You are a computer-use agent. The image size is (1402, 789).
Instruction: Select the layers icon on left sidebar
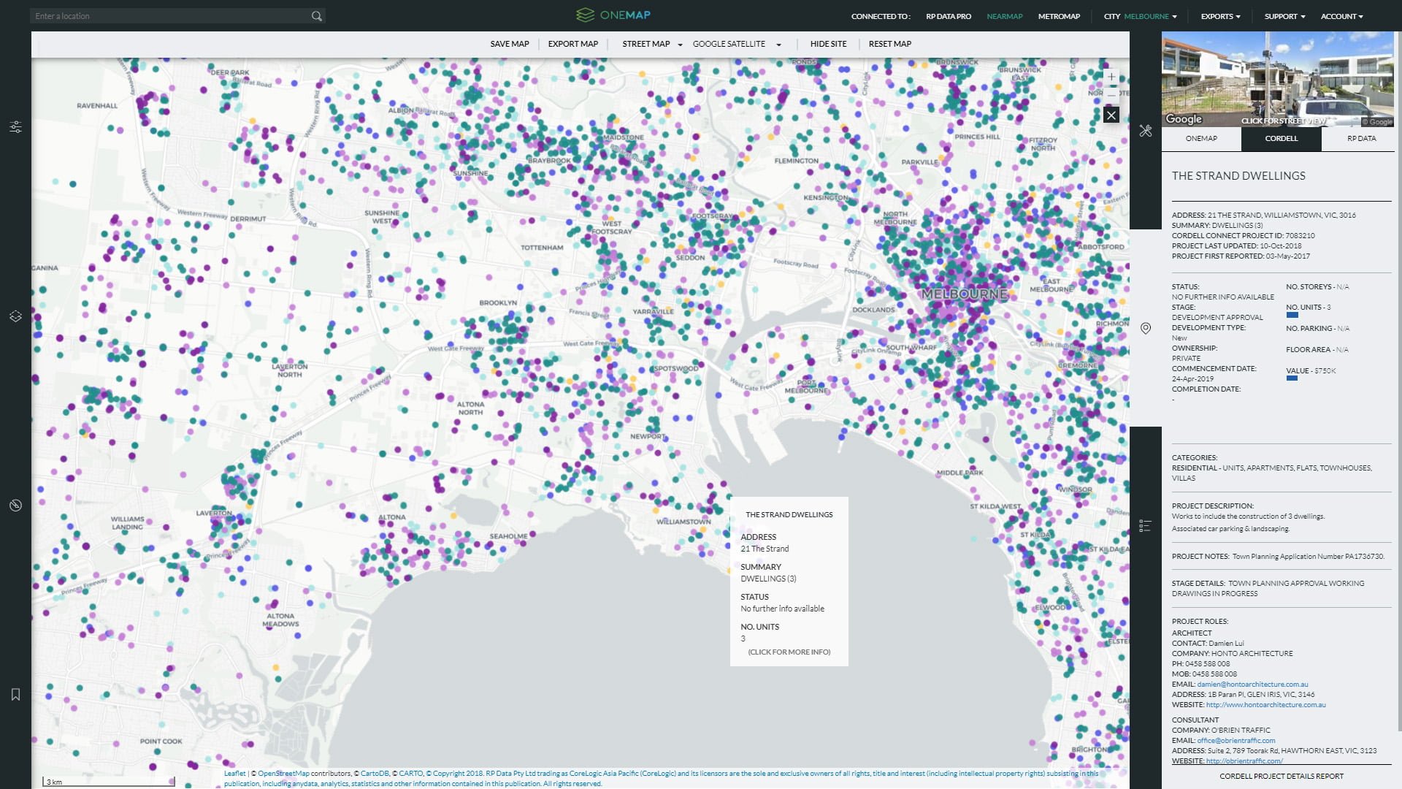pos(15,316)
